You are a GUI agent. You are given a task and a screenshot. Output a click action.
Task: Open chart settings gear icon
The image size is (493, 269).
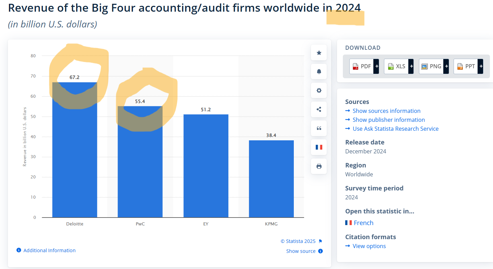319,91
